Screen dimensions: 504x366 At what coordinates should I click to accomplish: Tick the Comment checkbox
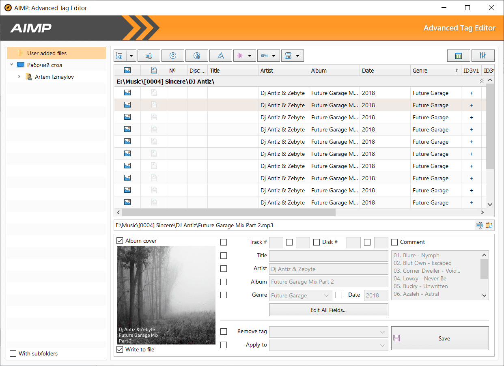click(x=394, y=242)
